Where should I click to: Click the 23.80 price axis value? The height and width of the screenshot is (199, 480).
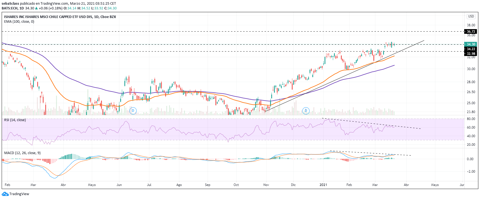point(471,112)
